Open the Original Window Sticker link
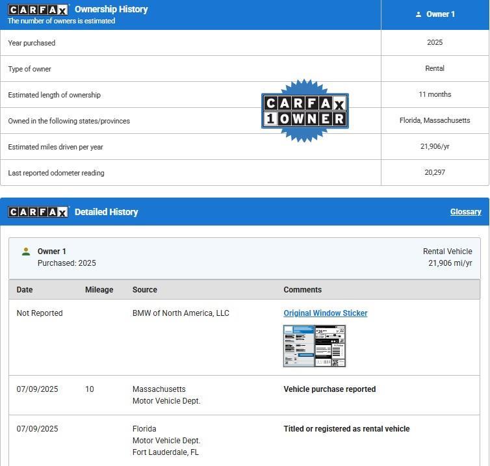 pyautogui.click(x=326, y=313)
